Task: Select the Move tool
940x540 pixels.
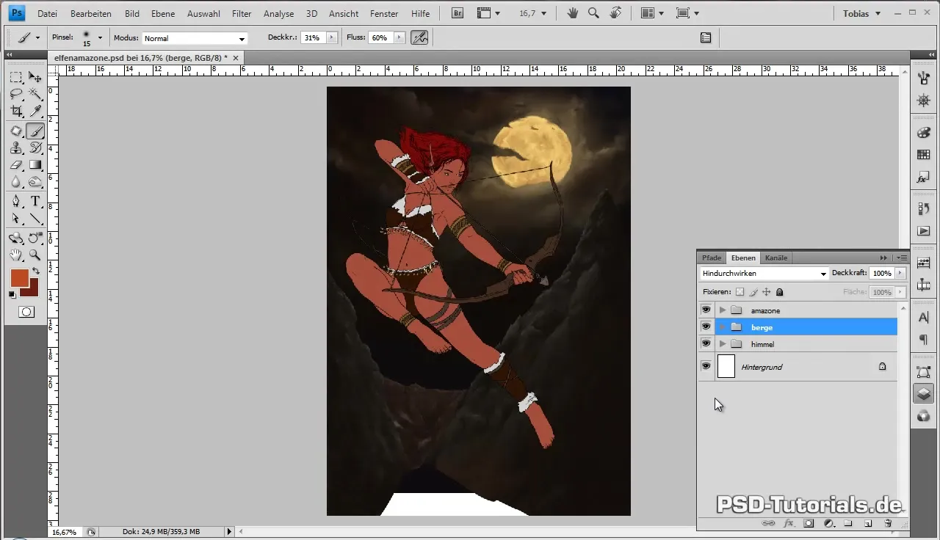Action: pyautogui.click(x=35, y=77)
